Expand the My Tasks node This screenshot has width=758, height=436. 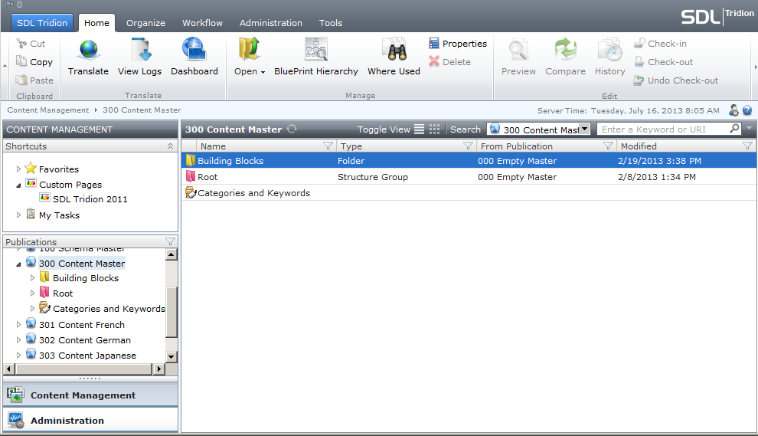pyautogui.click(x=18, y=215)
